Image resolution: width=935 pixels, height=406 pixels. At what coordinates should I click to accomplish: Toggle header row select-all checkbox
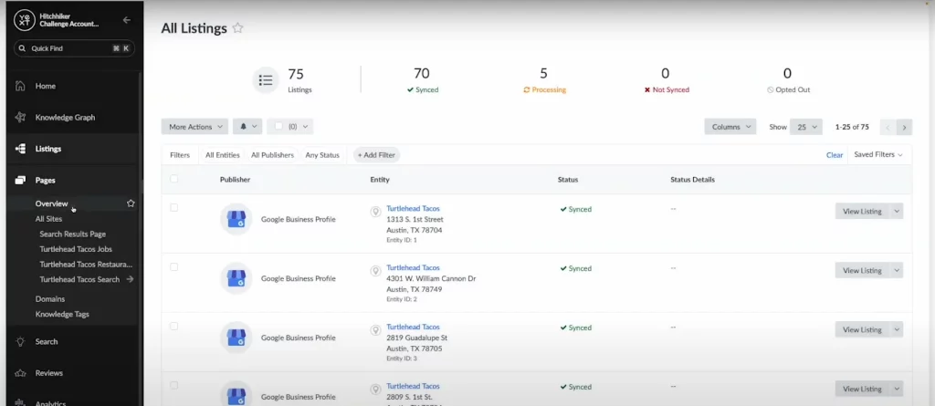click(x=174, y=178)
